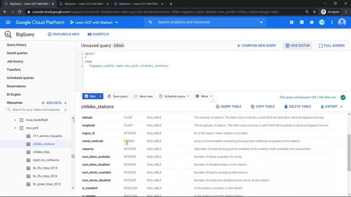Expand the search bar dropdown arrow
Viewport: 351px width, 197px height.
pyautogui.click(x=261, y=22)
